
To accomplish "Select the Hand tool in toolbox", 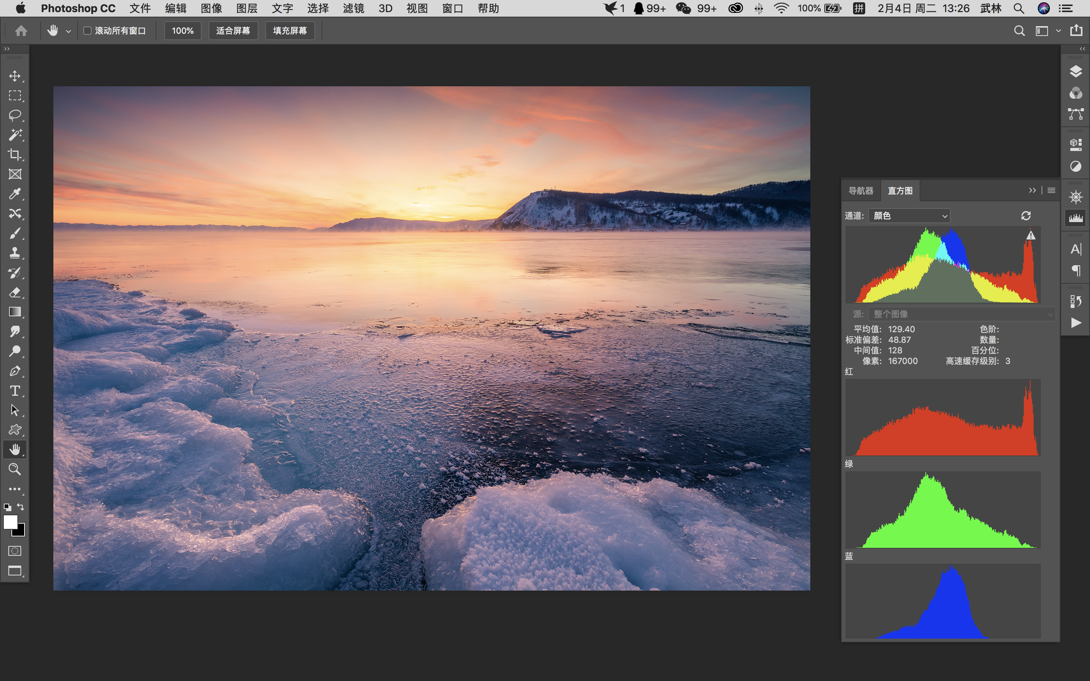I will point(15,449).
